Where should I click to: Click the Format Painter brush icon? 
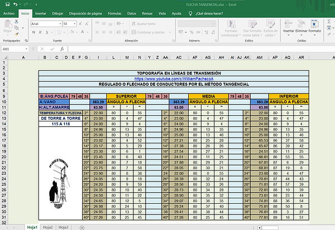click(x=16, y=34)
